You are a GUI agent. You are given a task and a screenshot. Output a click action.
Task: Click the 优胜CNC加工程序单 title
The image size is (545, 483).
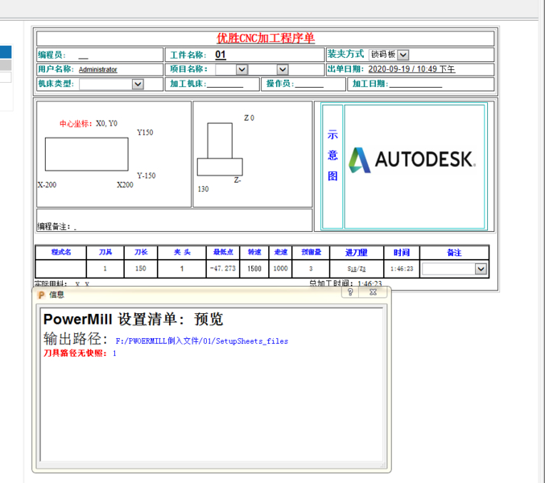(266, 38)
